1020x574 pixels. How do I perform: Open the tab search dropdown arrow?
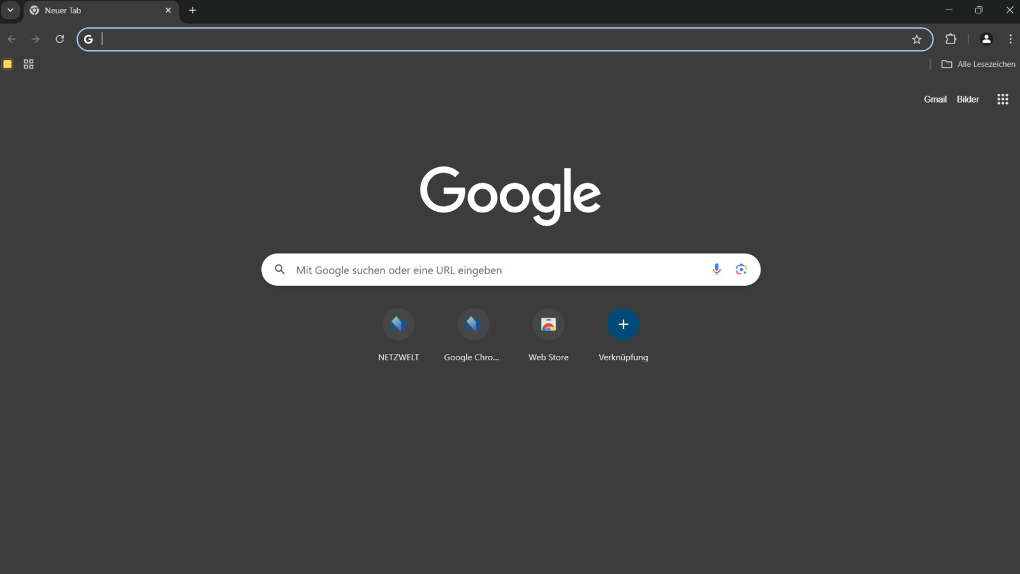[10, 10]
